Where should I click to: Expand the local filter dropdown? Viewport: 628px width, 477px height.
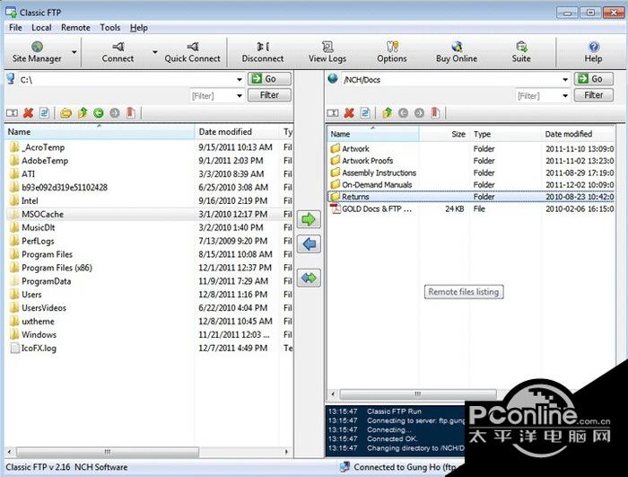click(x=240, y=95)
